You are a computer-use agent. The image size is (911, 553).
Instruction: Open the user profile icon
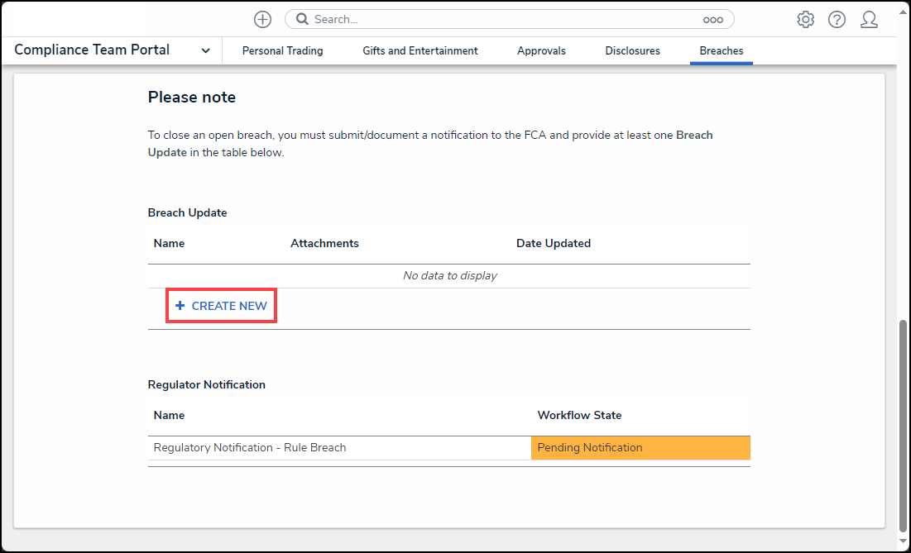(x=869, y=20)
